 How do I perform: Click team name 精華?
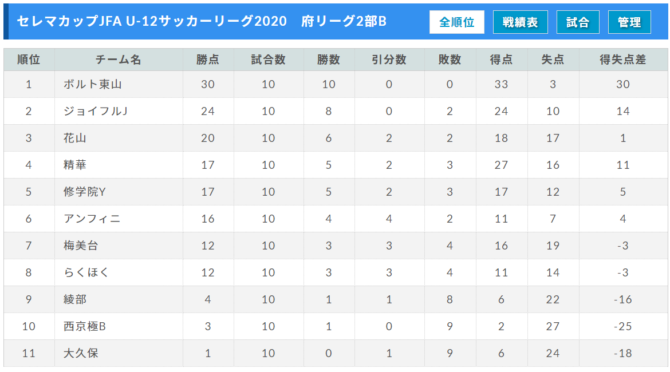pyautogui.click(x=75, y=165)
